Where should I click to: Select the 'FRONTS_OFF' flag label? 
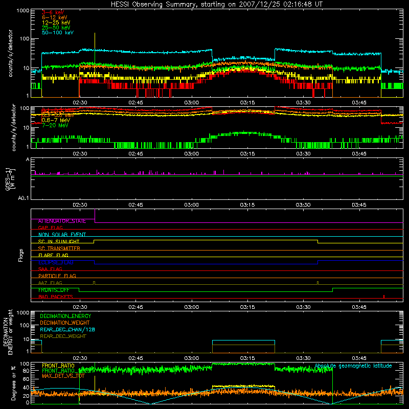pos(54,290)
